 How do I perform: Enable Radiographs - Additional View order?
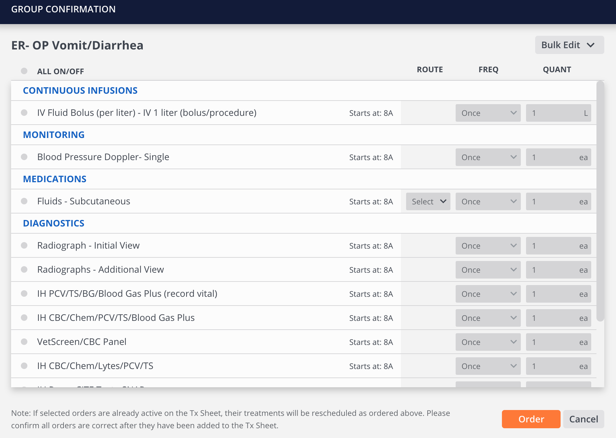pos(24,269)
